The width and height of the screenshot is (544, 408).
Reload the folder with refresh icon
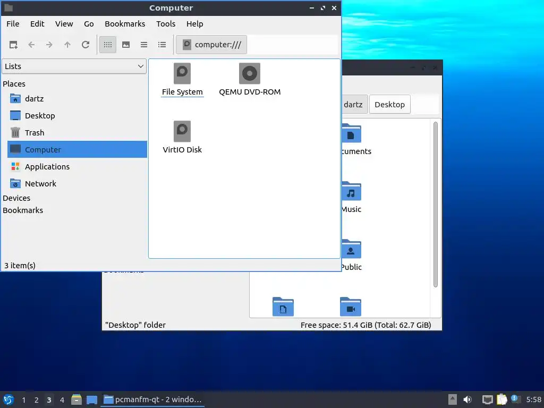tap(86, 45)
